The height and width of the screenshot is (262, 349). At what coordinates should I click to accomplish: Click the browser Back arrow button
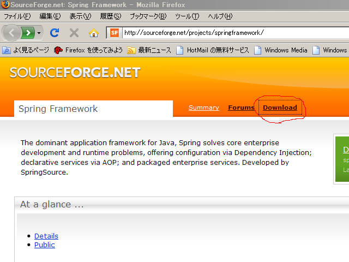coord(11,33)
